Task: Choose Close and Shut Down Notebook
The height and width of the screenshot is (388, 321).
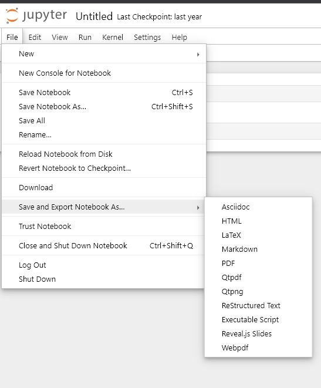Action: [104, 245]
